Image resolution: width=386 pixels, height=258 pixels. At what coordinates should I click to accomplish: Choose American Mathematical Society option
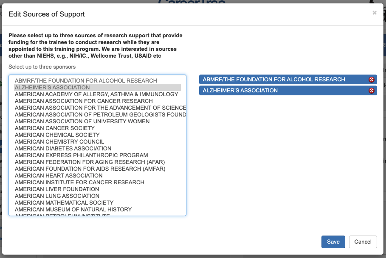pyautogui.click(x=64, y=203)
